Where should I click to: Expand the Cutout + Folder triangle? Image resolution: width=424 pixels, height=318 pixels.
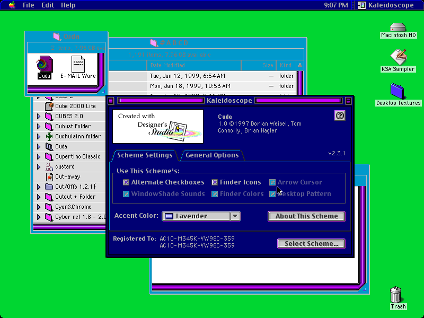tap(39, 197)
